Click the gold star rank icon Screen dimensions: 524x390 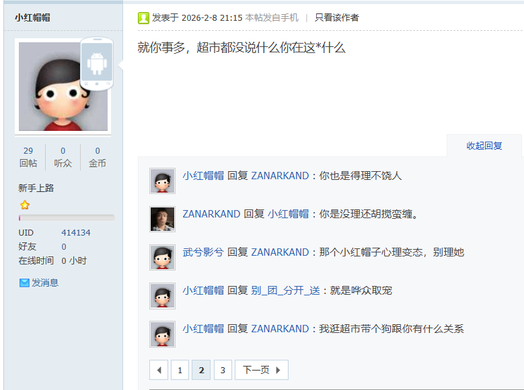25,205
